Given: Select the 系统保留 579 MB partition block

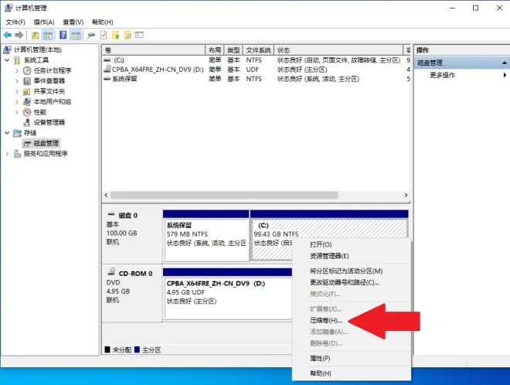Looking at the screenshot, I should point(206,235).
